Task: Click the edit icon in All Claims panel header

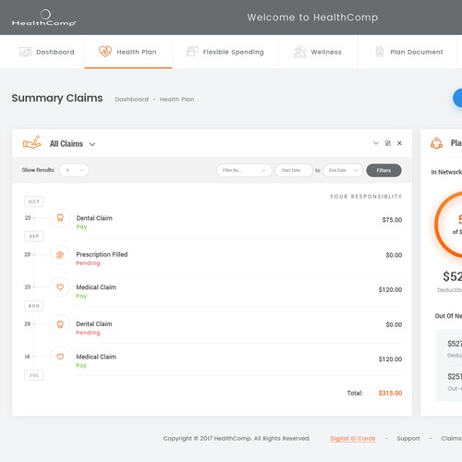Action: (x=388, y=143)
